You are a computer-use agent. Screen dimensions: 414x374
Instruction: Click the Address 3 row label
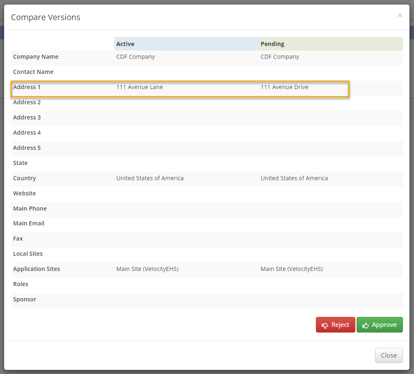click(27, 117)
